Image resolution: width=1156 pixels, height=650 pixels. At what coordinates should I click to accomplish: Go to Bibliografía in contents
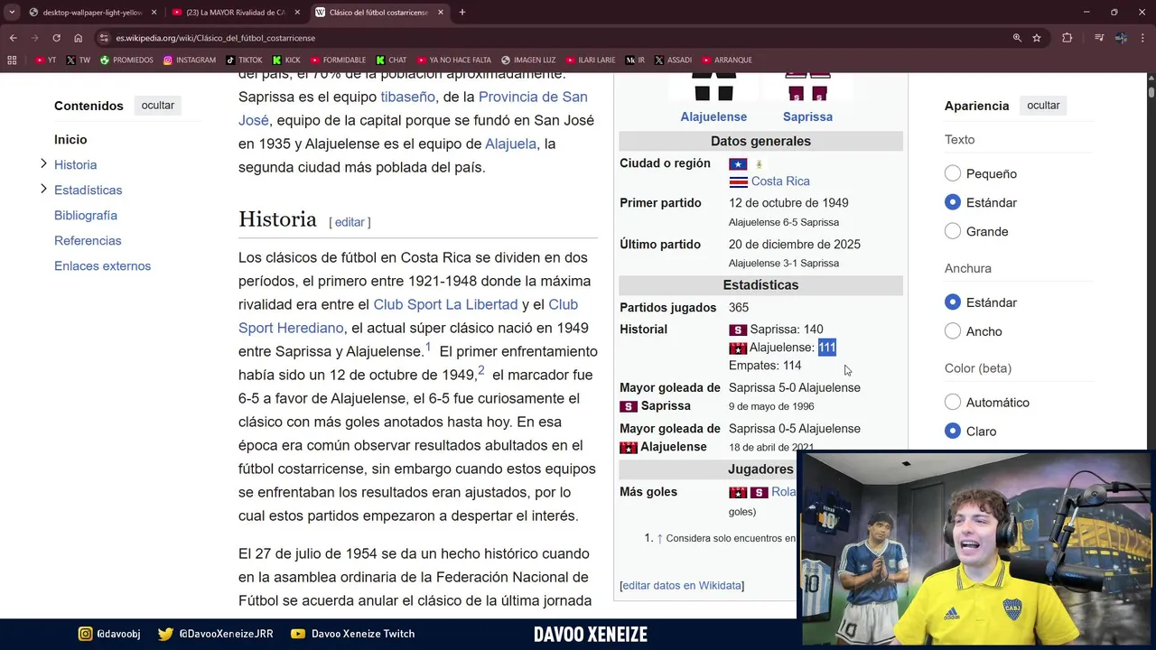[x=86, y=215]
